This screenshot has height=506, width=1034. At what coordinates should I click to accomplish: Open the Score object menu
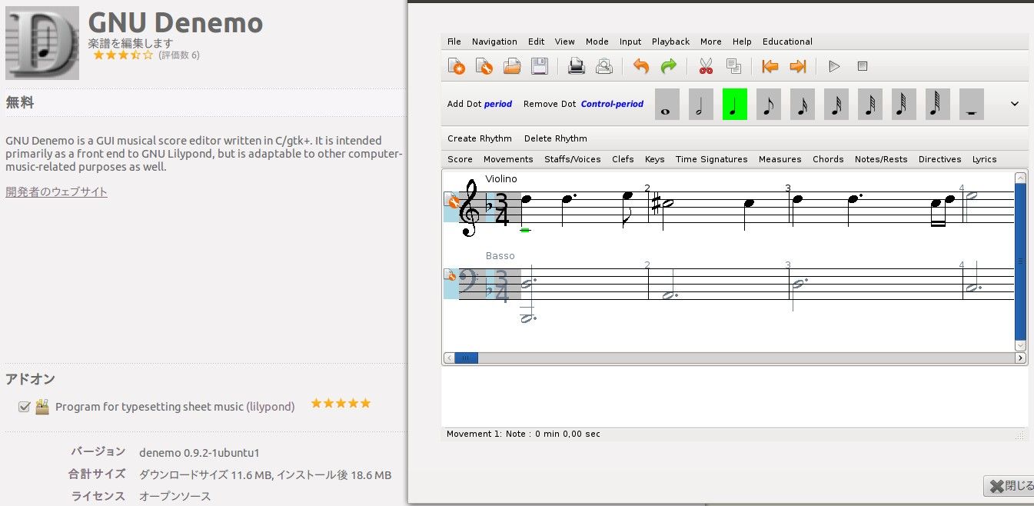[460, 159]
